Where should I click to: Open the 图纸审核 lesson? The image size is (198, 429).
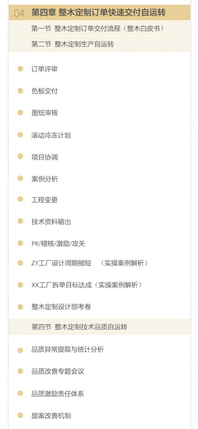(45, 113)
